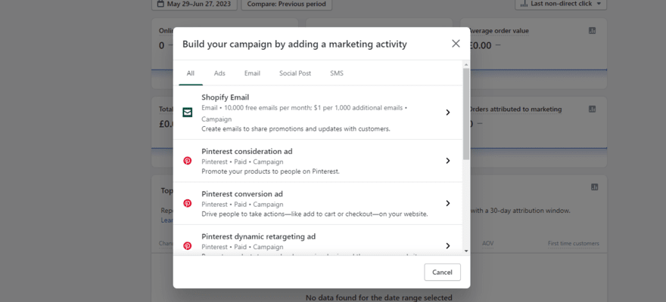666x302 pixels.
Task: Switch to the Ads tab
Action: click(x=219, y=73)
